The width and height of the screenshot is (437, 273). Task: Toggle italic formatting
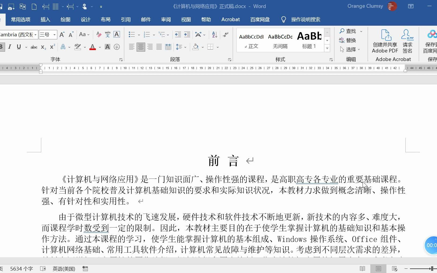point(10,47)
